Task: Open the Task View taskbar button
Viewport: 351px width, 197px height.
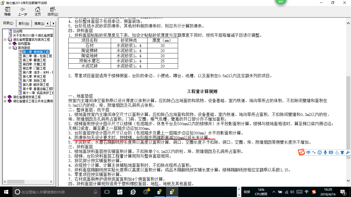Action: pos(107,192)
